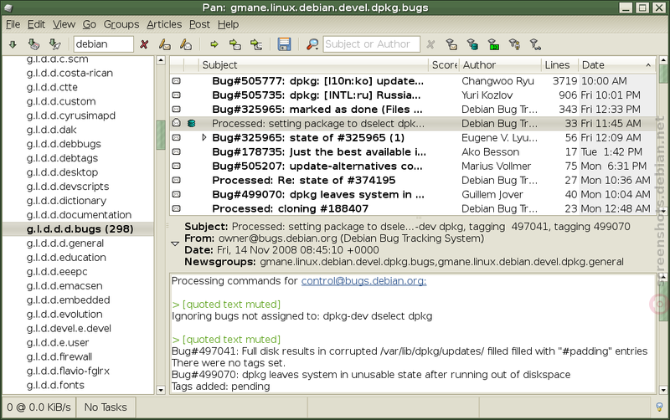Open the Post menu

[x=199, y=24]
